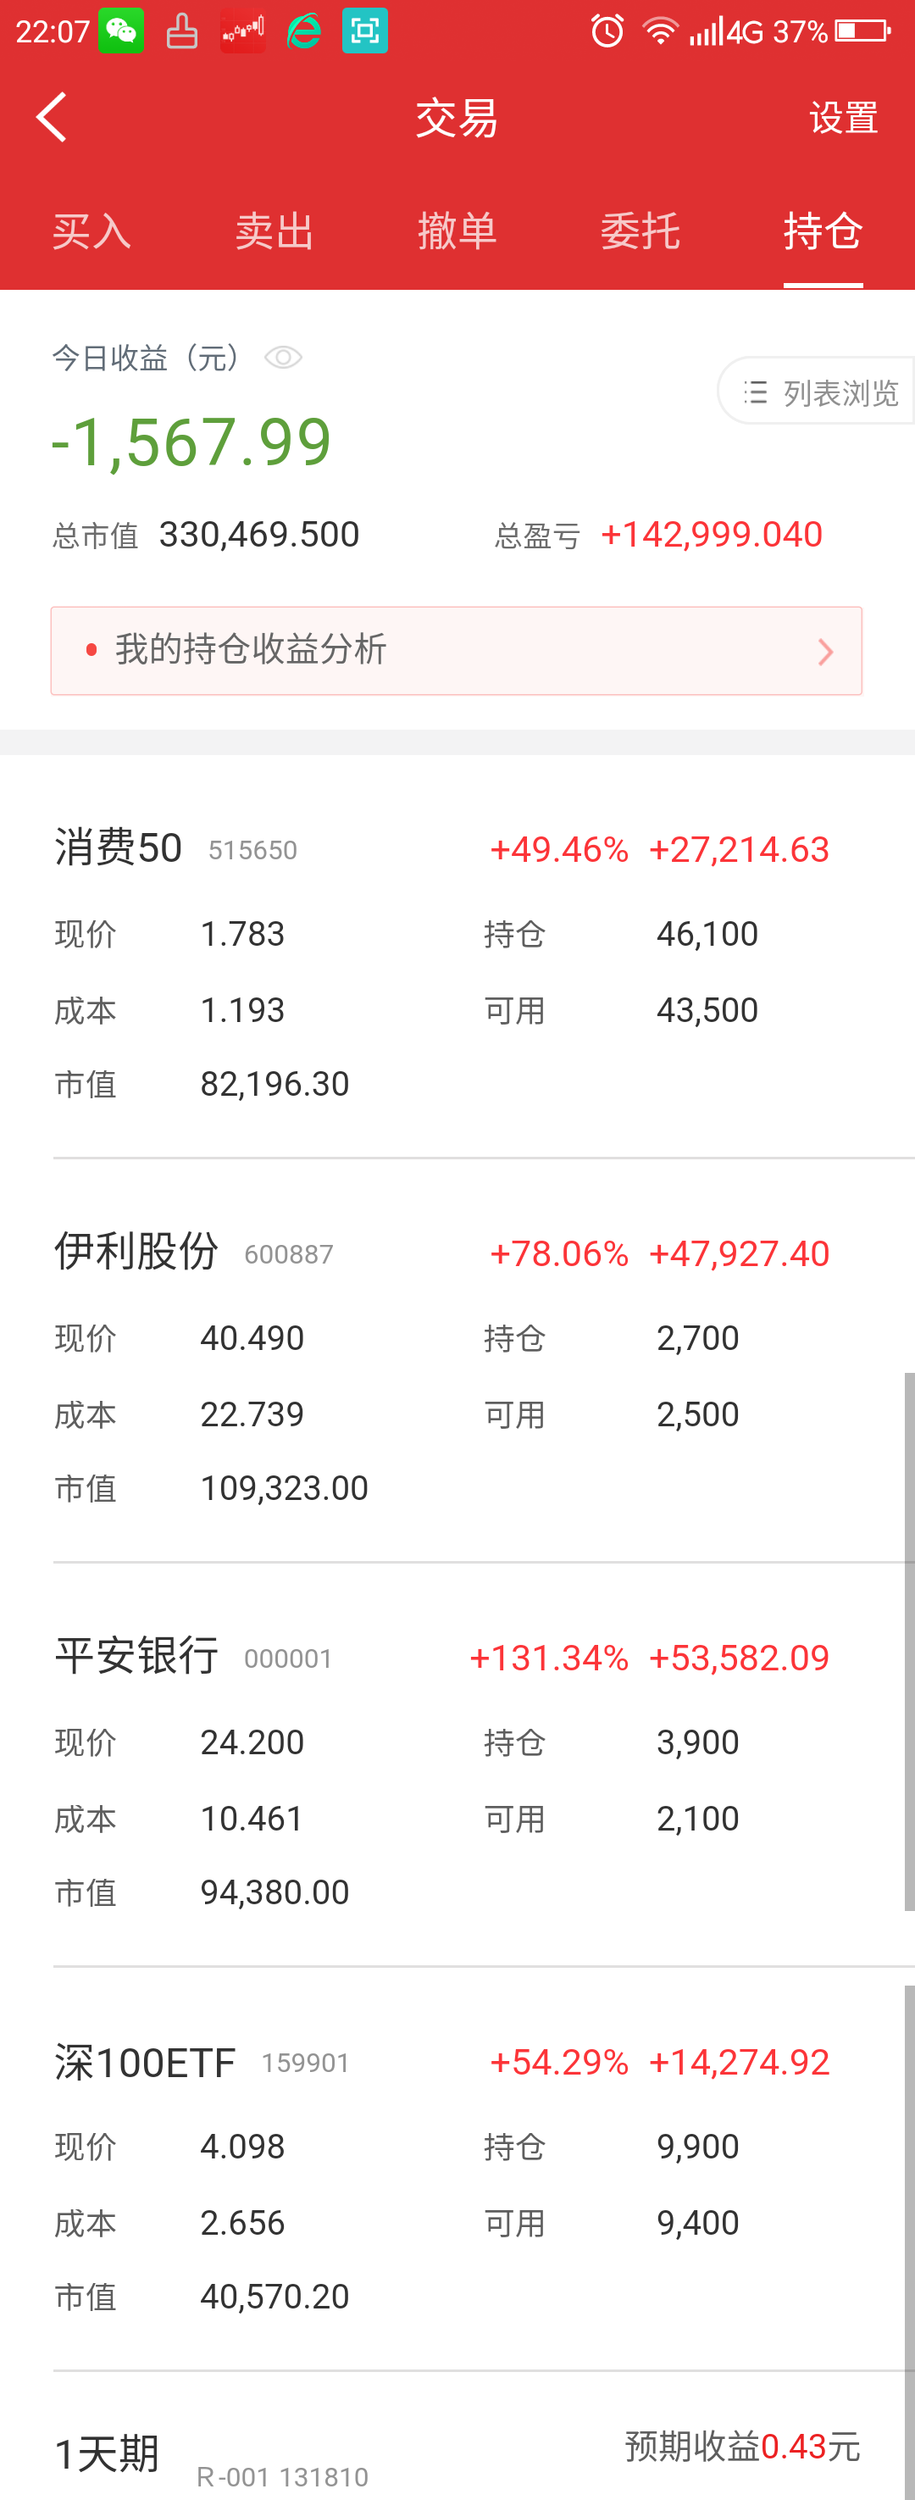Switch to list browse view
The width and height of the screenshot is (915, 2500).
pyautogui.click(x=821, y=392)
